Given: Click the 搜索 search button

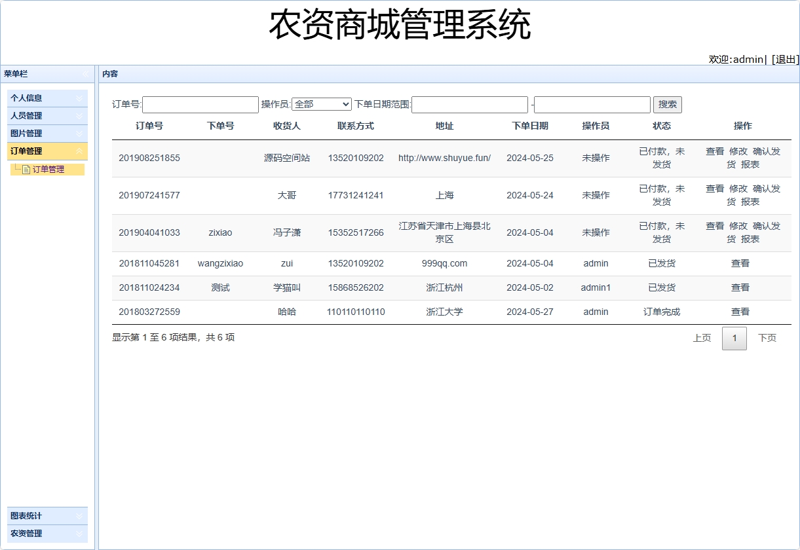Looking at the screenshot, I should pyautogui.click(x=667, y=104).
